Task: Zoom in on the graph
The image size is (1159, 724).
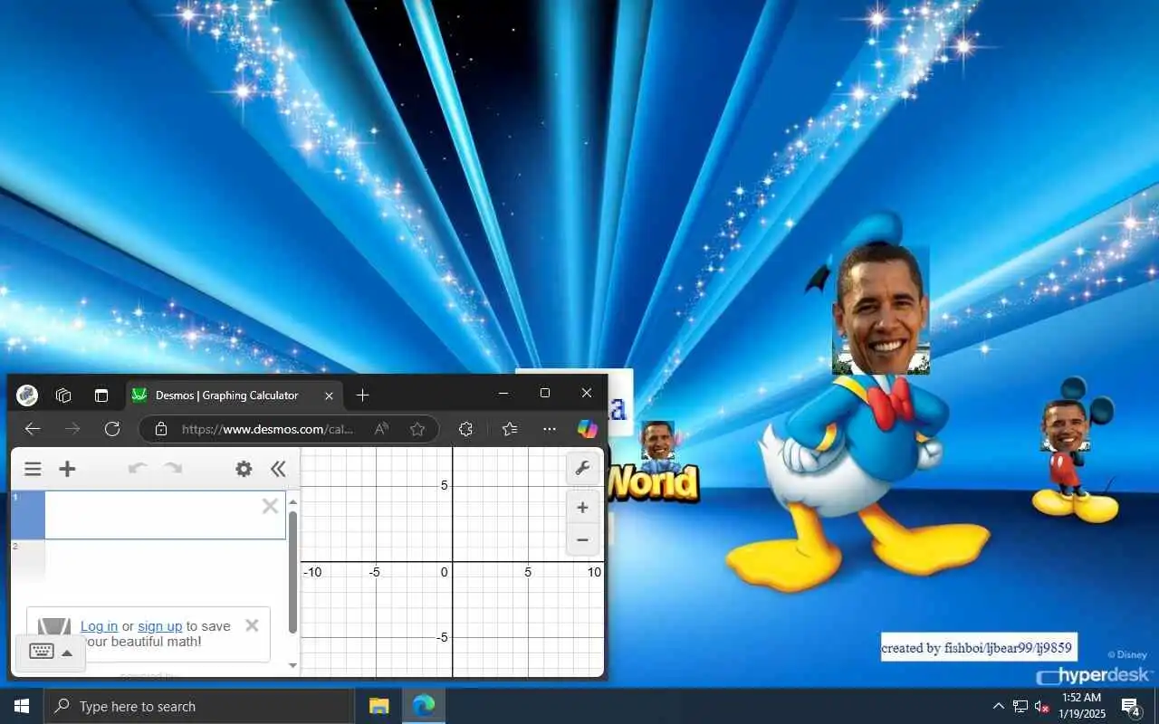Action: [582, 508]
